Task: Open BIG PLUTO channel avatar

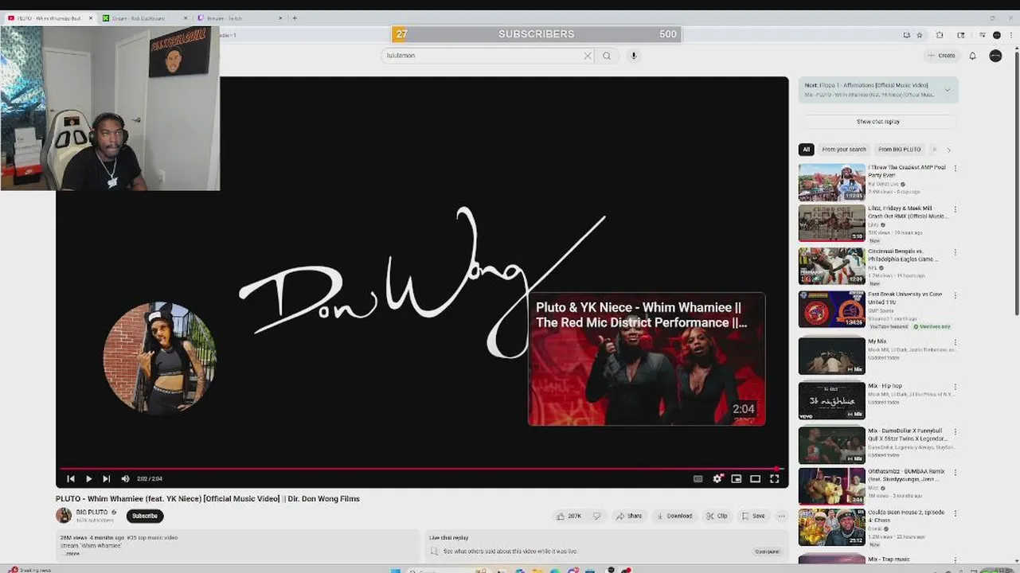Action: click(64, 516)
